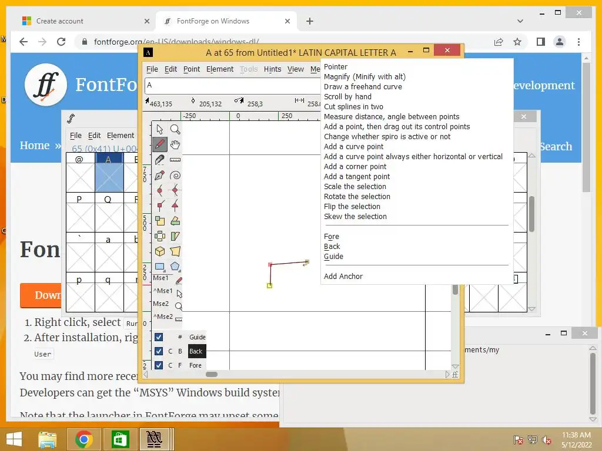Viewport: 602px width, 451px height.
Task: Toggle the Spiro spiral tool
Action: (x=175, y=175)
